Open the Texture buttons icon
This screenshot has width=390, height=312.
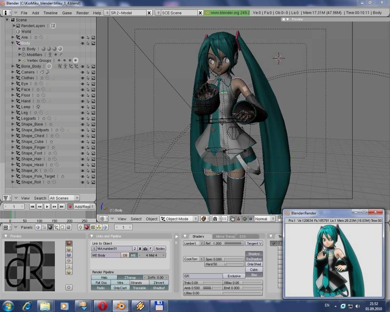tap(93, 227)
